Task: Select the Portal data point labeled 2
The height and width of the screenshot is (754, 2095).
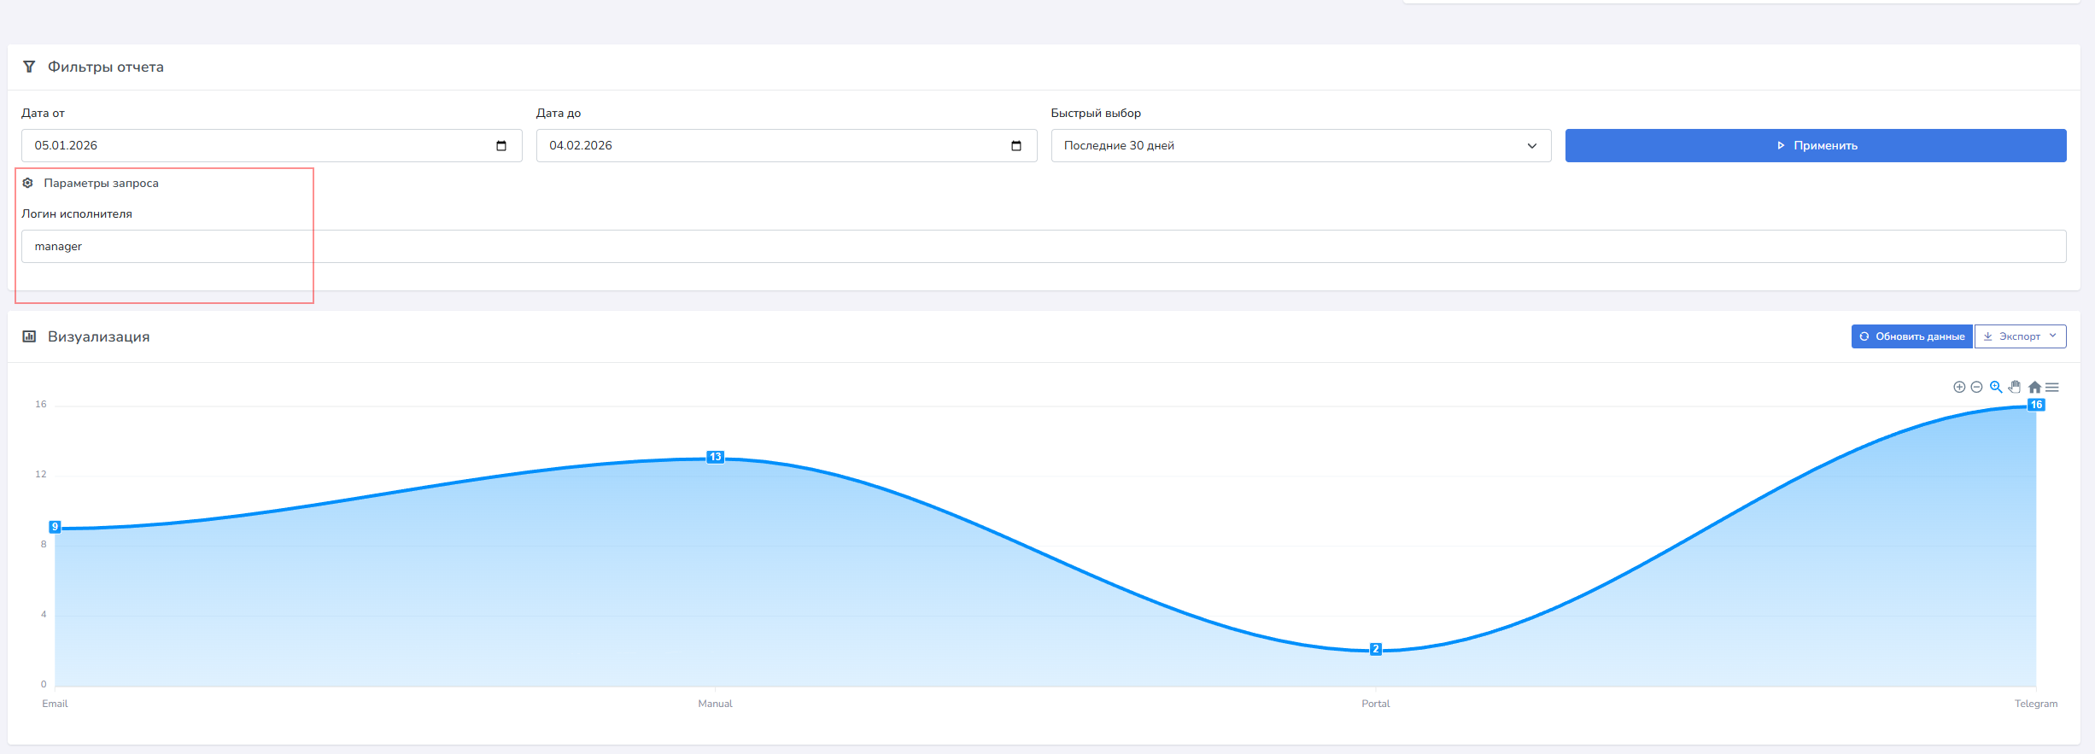Action: pos(1375,650)
